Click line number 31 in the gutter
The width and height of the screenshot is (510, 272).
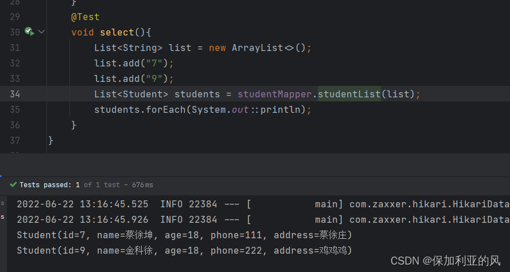pos(14,48)
